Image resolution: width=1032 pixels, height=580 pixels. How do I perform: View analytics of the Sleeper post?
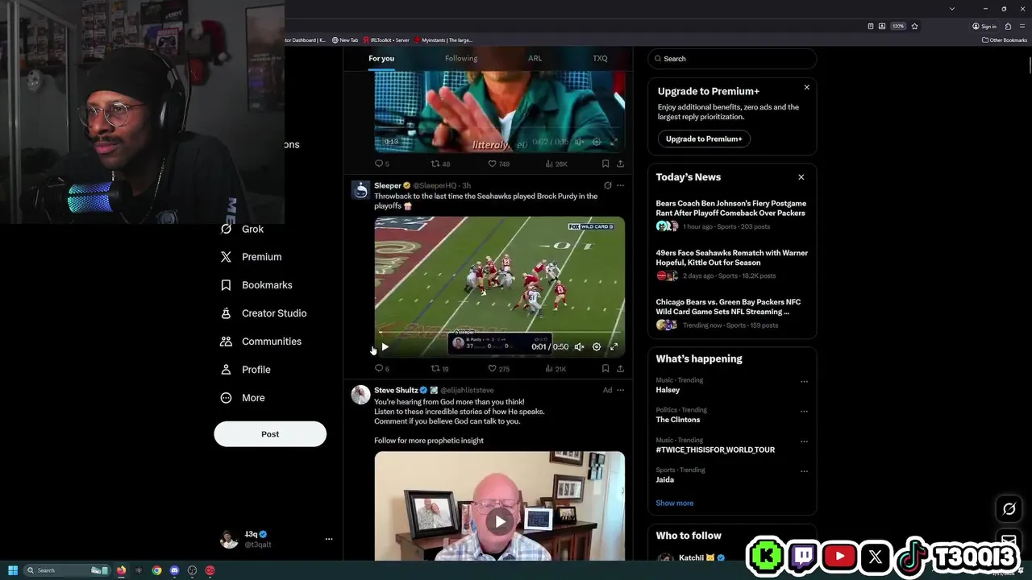[x=556, y=368]
